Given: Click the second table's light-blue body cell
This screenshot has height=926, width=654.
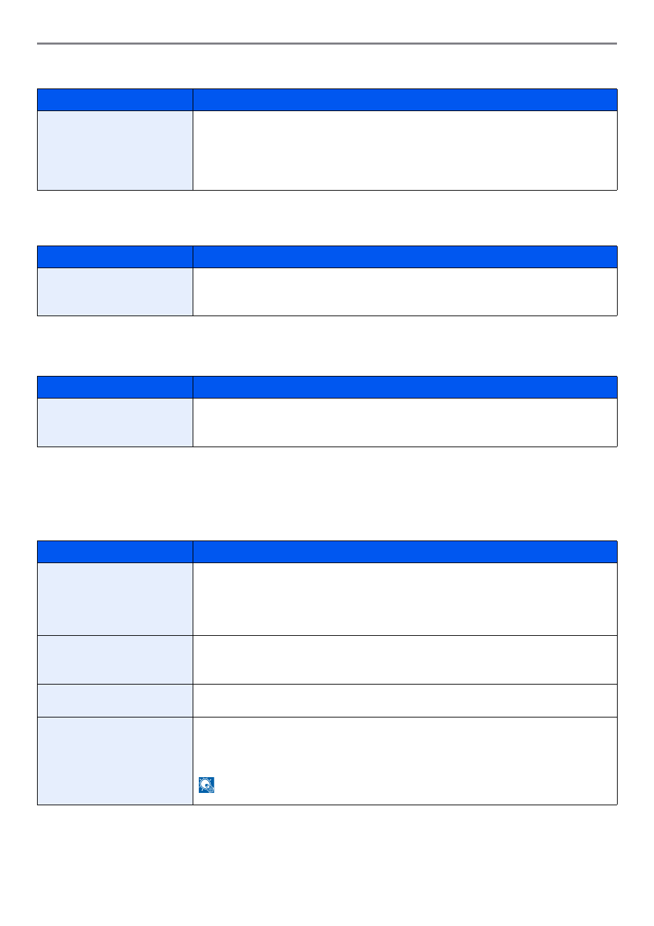Looking at the screenshot, I should 115,292.
